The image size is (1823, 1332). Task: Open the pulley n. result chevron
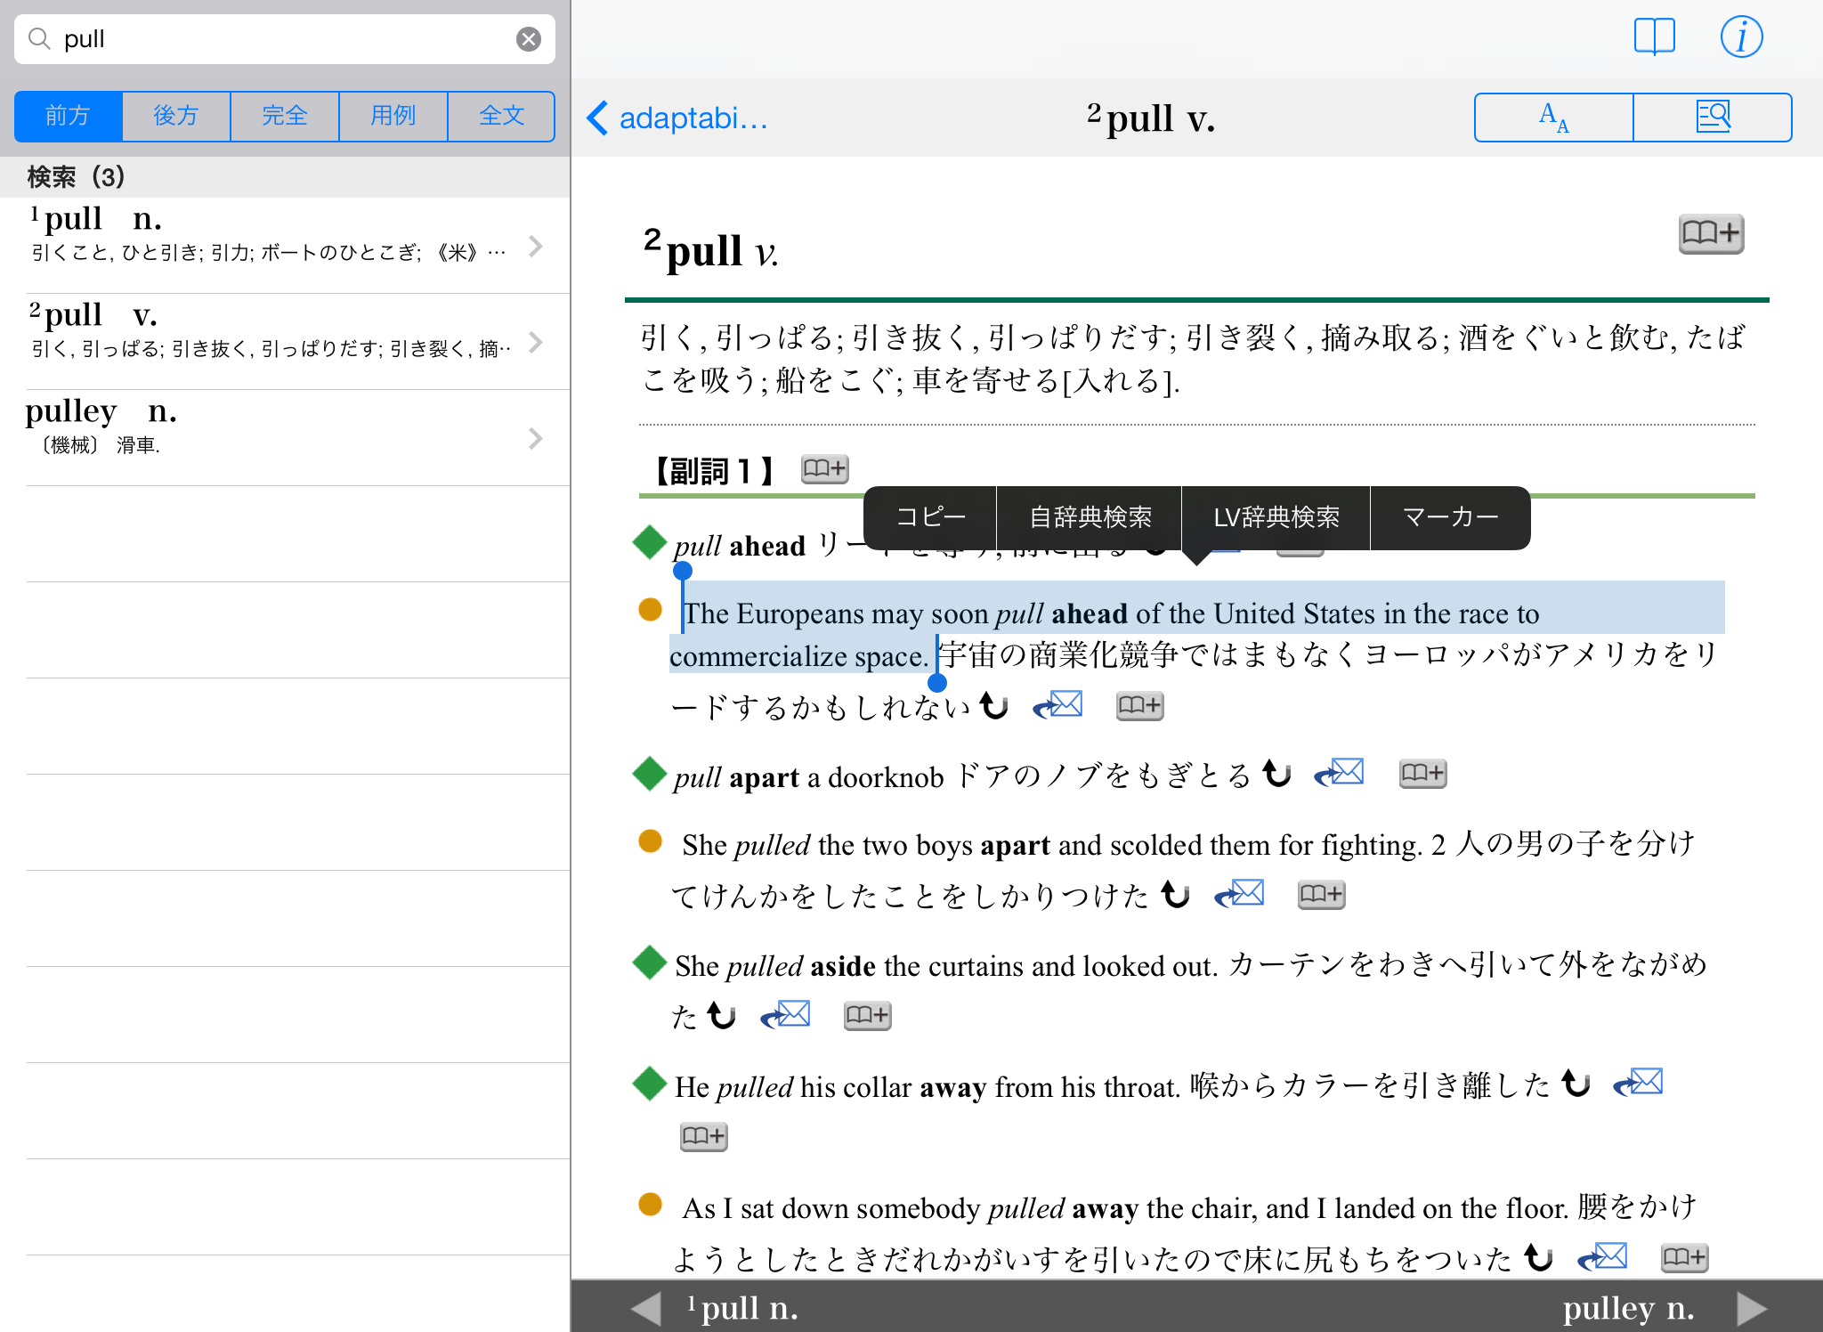[535, 438]
